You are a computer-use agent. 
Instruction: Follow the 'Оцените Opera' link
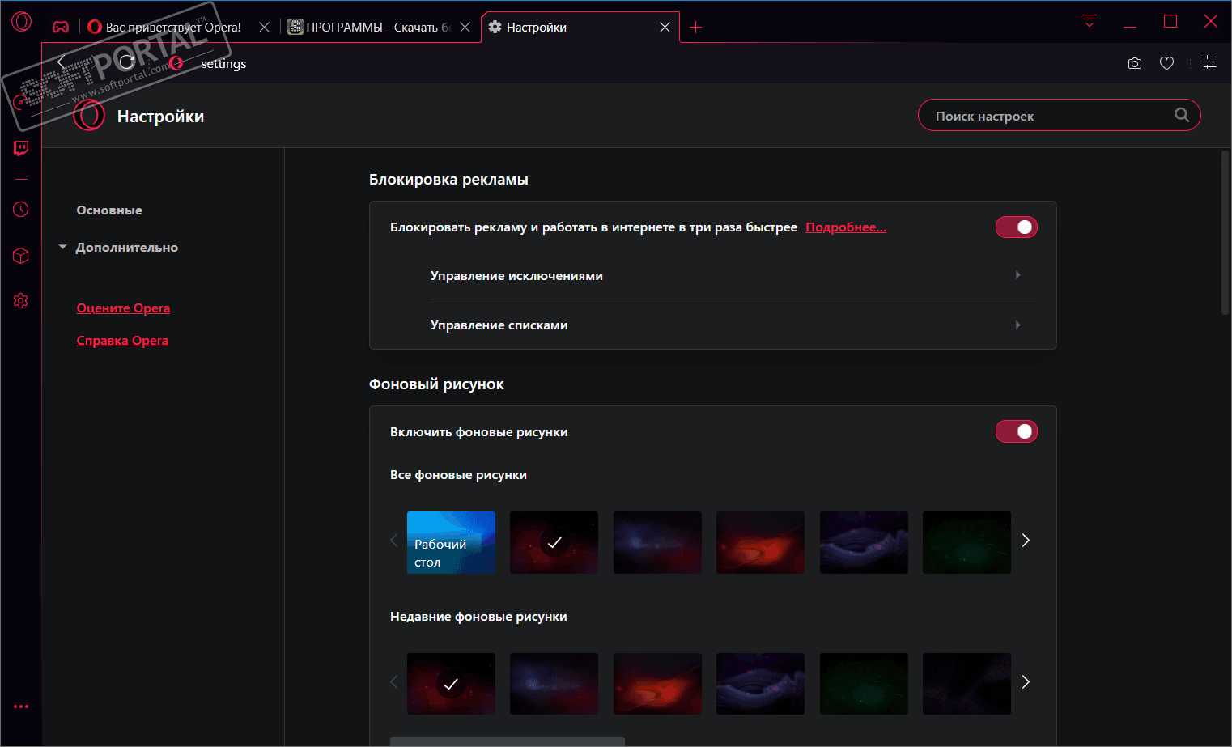pos(123,308)
